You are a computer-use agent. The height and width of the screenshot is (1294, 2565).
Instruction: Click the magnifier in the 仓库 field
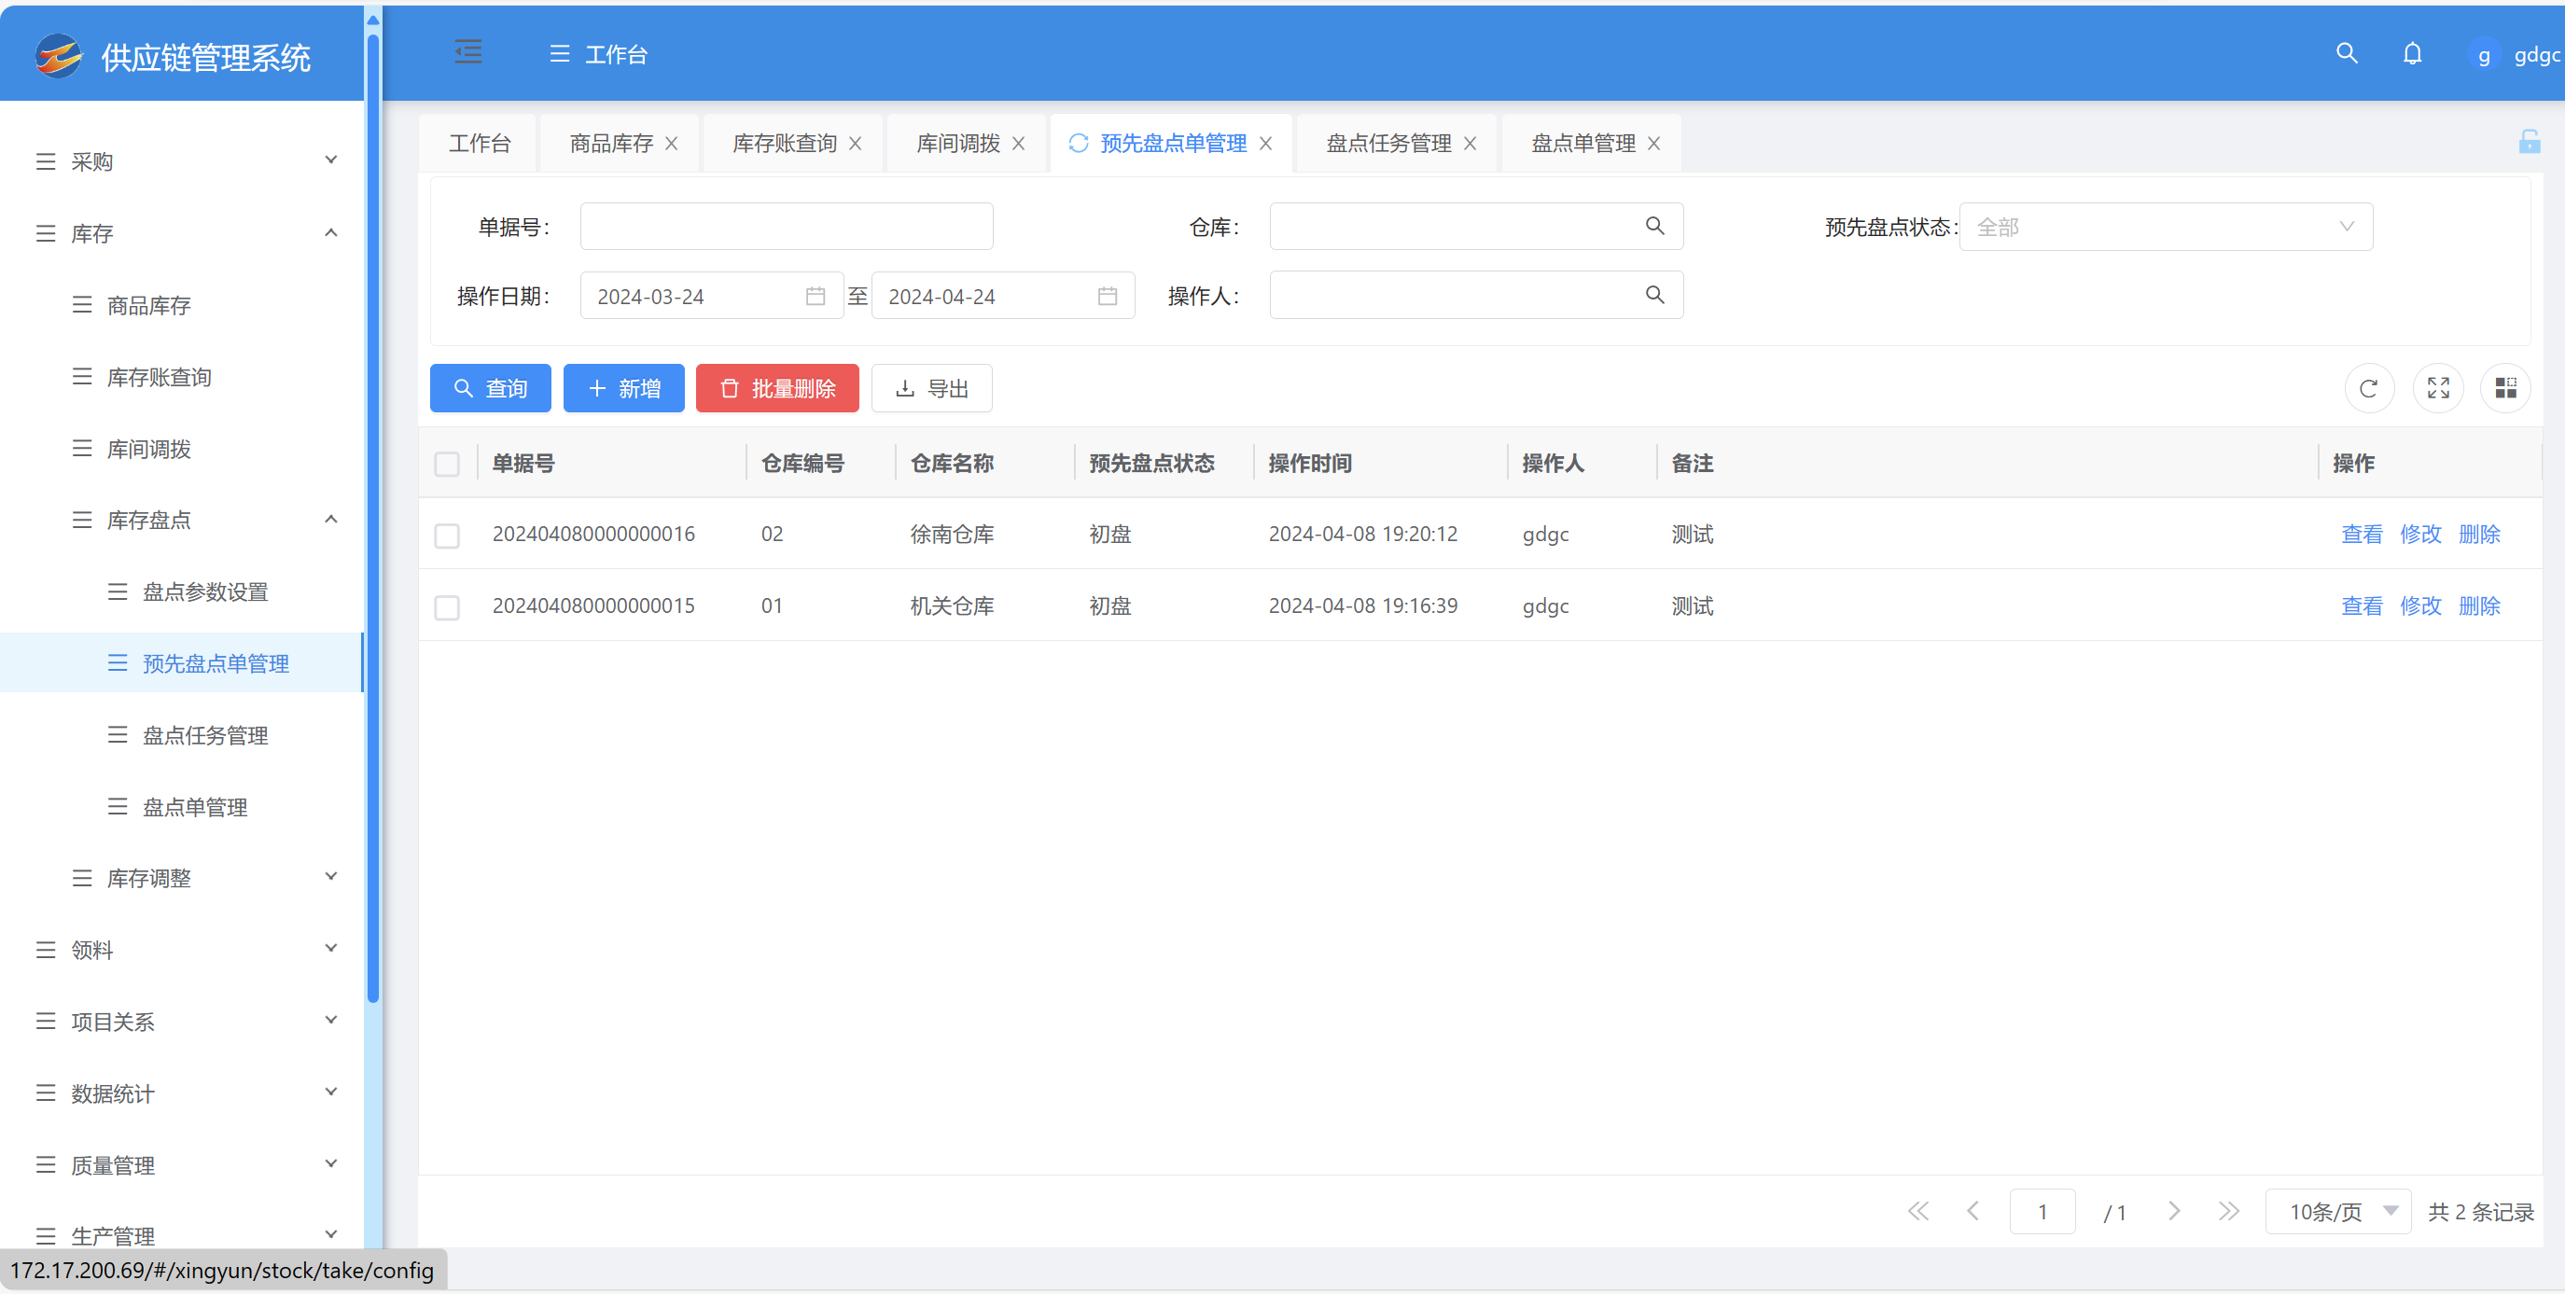(1654, 226)
